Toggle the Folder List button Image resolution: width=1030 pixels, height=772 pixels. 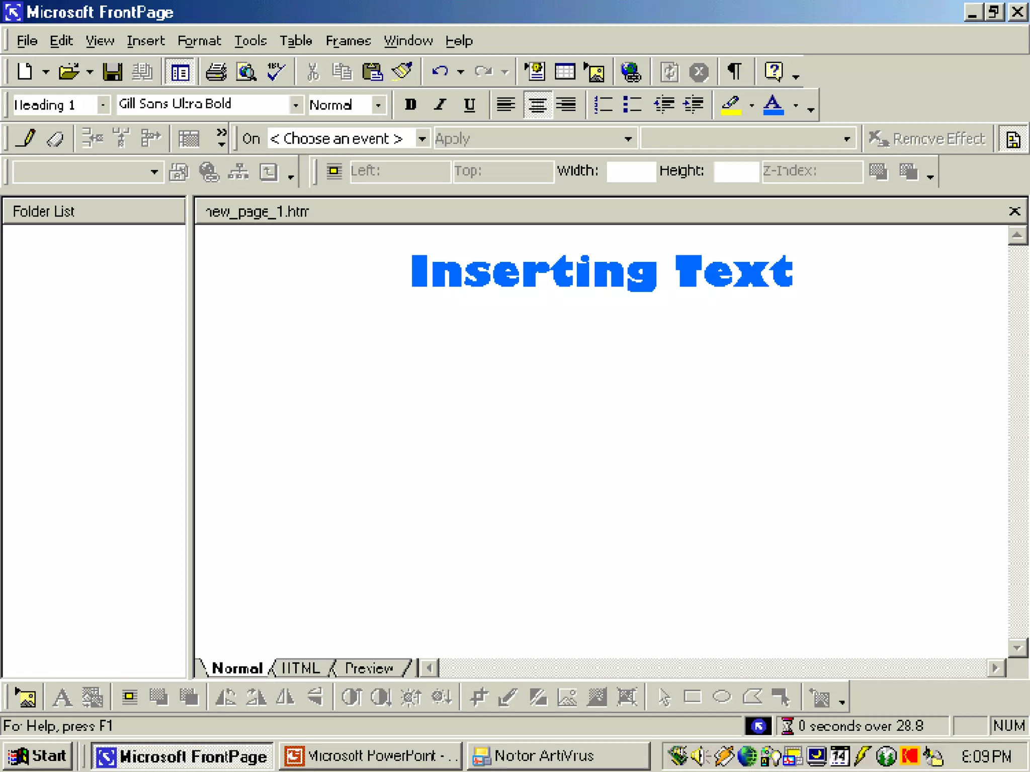[x=180, y=72]
